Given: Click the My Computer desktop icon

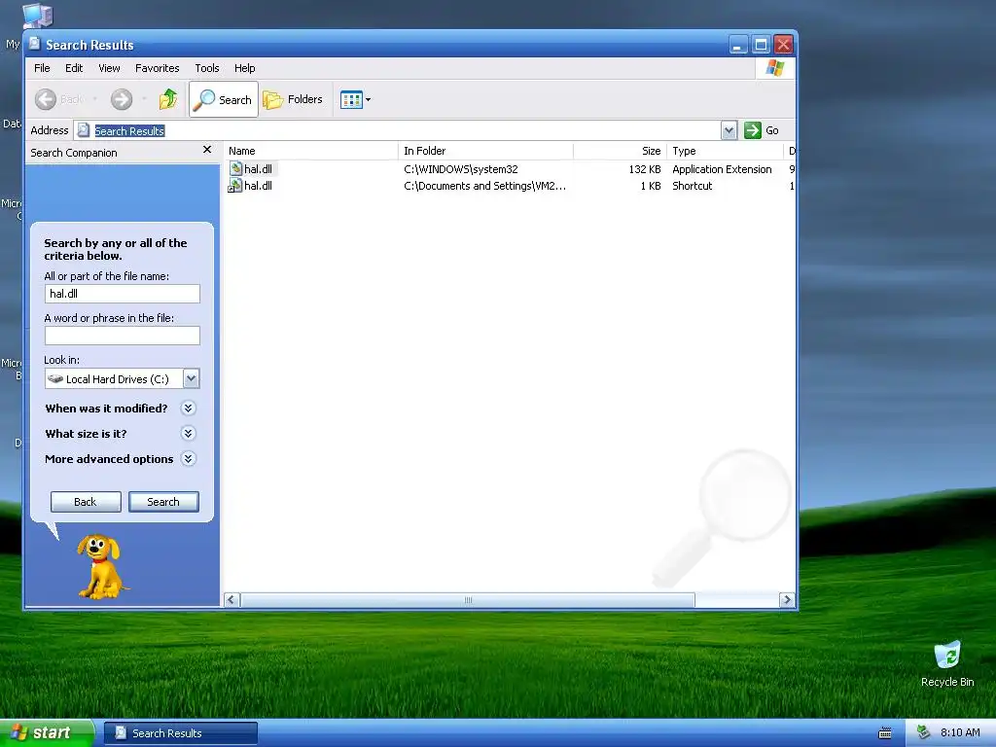Looking at the screenshot, I should pyautogui.click(x=37, y=16).
